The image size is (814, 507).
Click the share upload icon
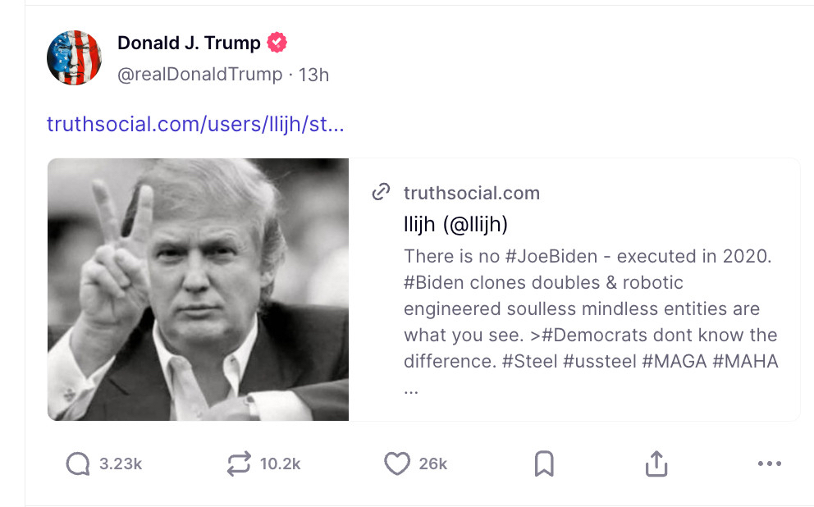pyautogui.click(x=656, y=464)
